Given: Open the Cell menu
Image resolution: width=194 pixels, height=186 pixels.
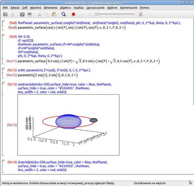Looking at the screenshot, I should click(25, 8).
